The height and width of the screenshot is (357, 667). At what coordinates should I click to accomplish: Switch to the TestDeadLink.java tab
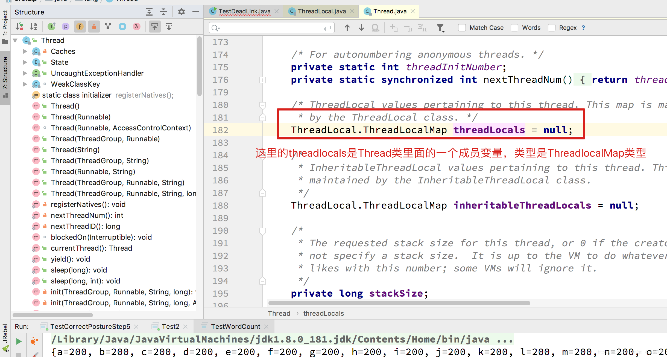pyautogui.click(x=244, y=11)
